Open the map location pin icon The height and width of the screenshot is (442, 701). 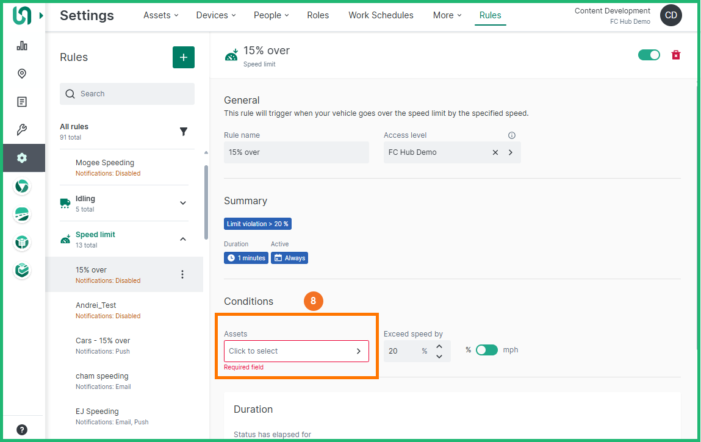(22, 74)
